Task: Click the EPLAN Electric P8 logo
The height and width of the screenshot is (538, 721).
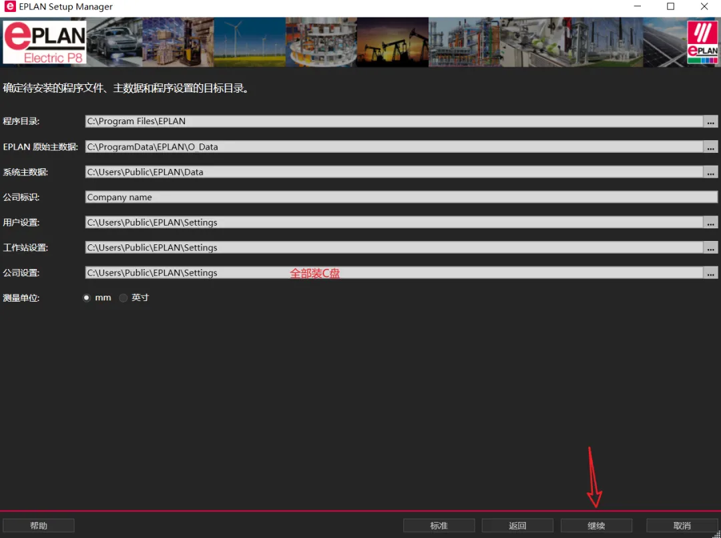Action: pos(45,42)
